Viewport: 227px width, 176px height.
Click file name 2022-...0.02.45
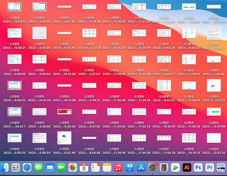coord(64,21)
